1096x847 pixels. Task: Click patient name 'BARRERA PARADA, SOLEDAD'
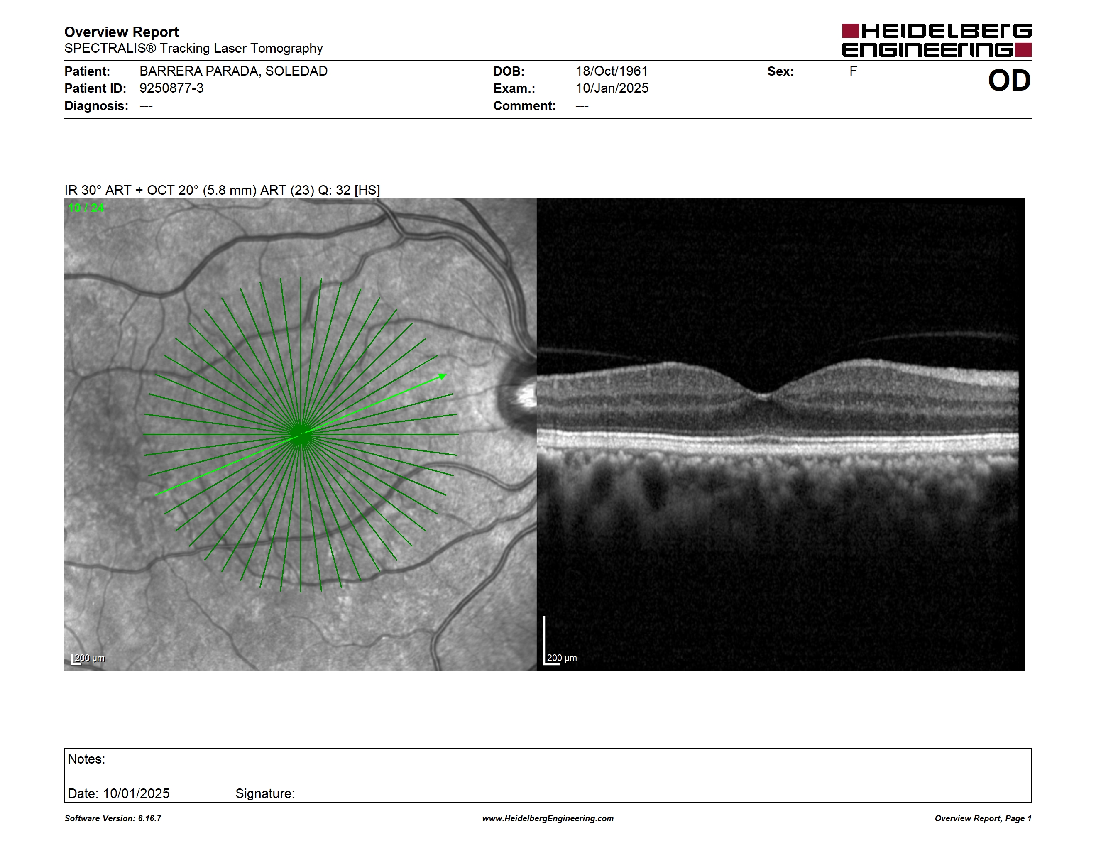tap(233, 71)
